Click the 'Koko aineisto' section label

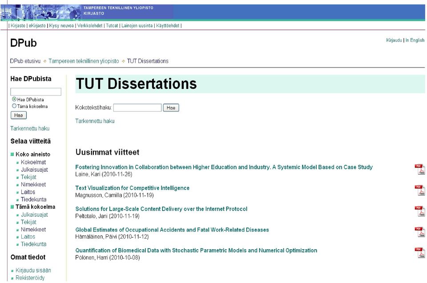(x=33, y=154)
